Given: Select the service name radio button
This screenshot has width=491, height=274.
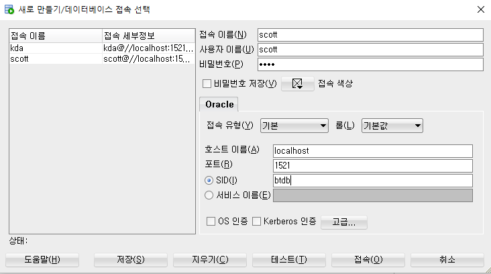Looking at the screenshot, I should [x=209, y=195].
